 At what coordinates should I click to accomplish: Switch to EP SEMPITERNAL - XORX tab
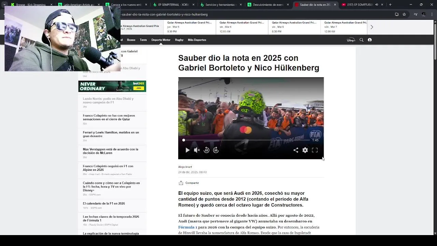pos(173,5)
